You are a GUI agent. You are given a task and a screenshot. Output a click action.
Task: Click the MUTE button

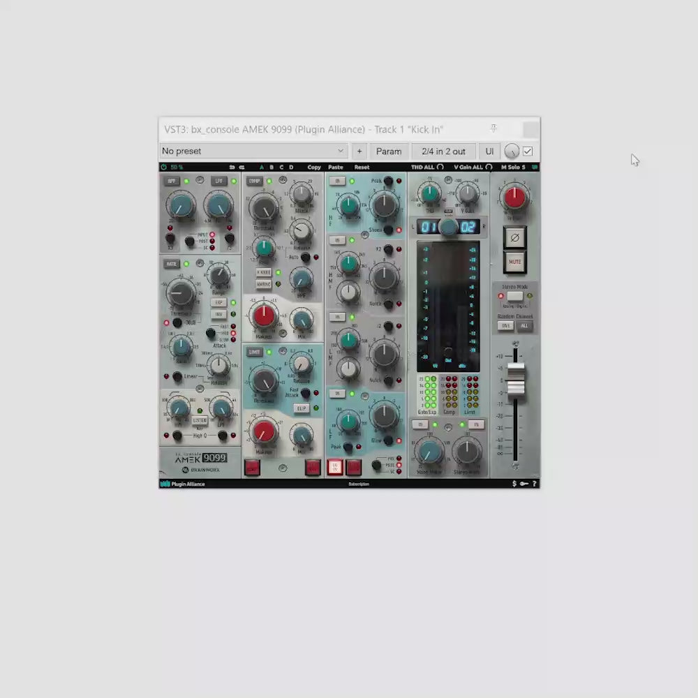pos(514,262)
